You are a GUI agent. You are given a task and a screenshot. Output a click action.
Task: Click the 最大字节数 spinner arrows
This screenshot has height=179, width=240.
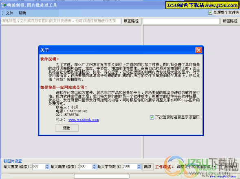pyautogui.click(x=139, y=166)
